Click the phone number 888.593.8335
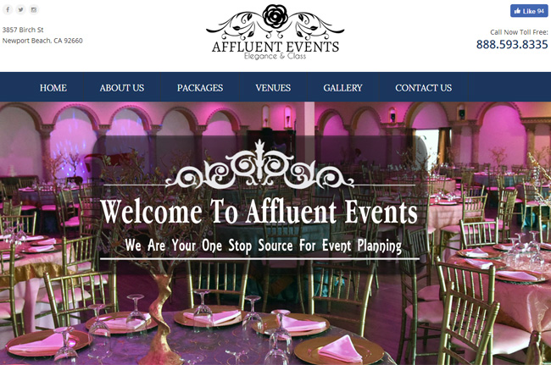 click(512, 44)
